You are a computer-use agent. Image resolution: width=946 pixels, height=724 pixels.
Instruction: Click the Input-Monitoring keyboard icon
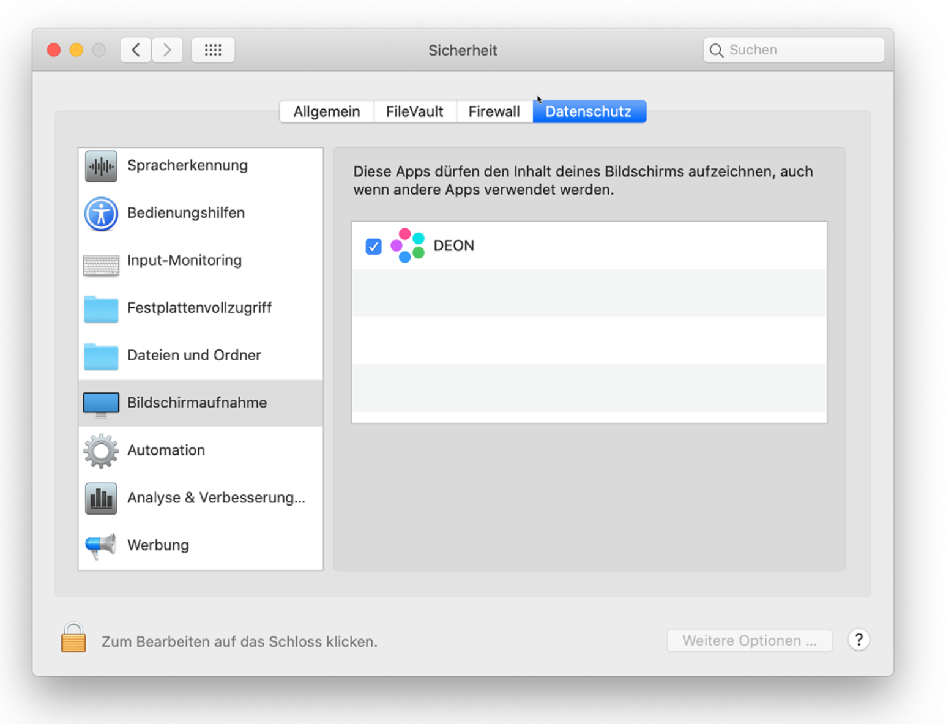pos(101,265)
